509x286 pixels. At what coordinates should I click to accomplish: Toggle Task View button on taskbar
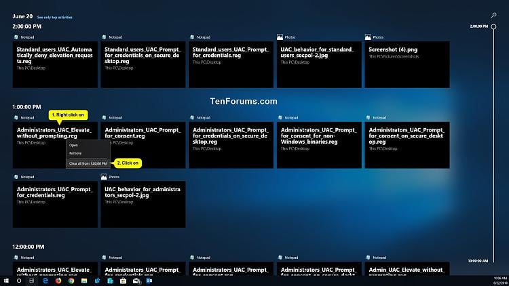tap(31, 281)
